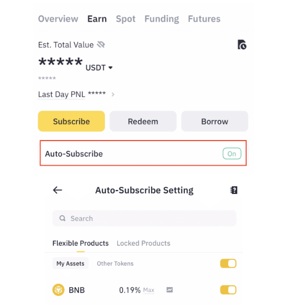Go back using the left arrow

[57, 190]
